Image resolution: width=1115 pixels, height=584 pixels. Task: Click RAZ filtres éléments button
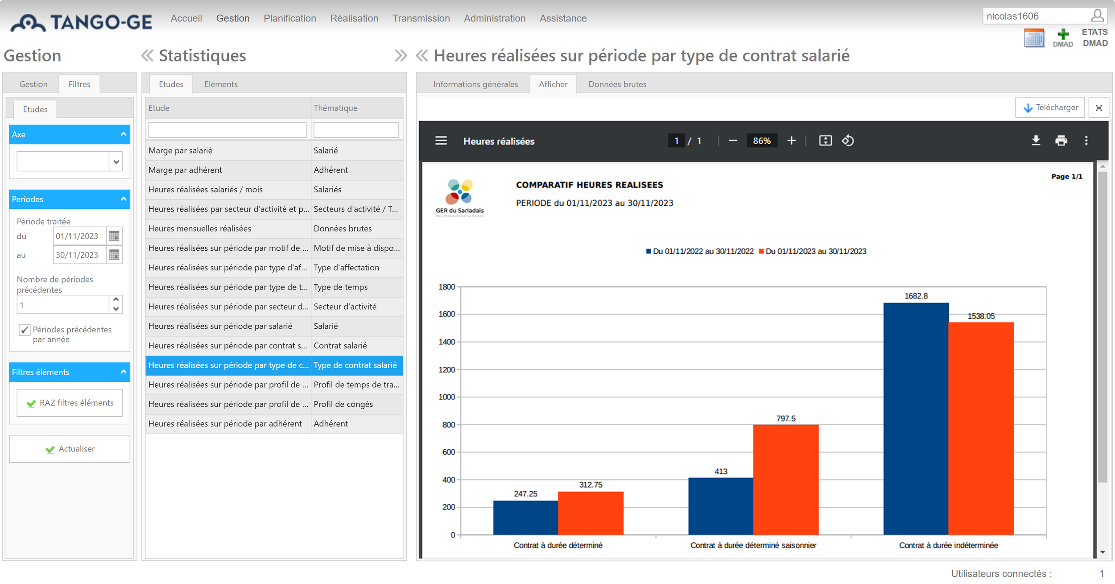click(70, 403)
